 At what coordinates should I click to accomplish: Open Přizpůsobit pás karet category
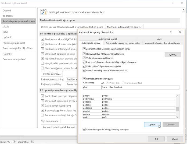pos(19,43)
